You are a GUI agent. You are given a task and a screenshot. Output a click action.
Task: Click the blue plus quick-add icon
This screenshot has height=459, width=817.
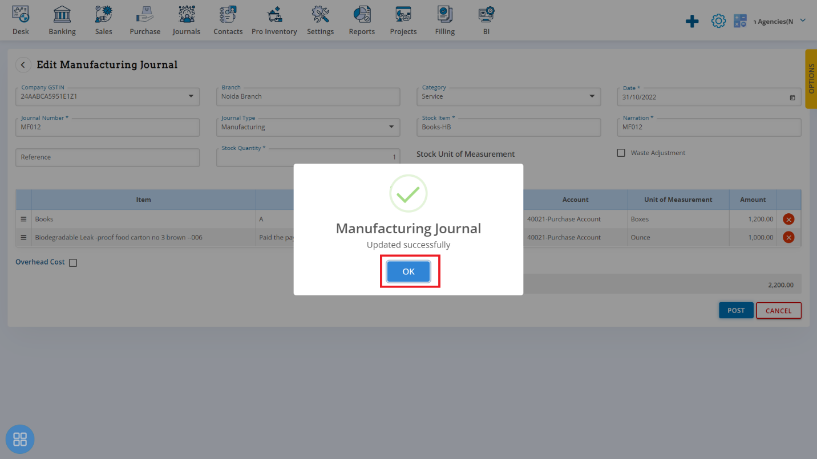pyautogui.click(x=692, y=22)
